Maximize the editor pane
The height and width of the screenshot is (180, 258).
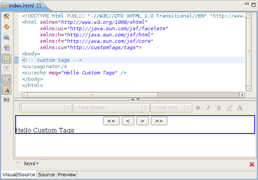(x=253, y=5)
